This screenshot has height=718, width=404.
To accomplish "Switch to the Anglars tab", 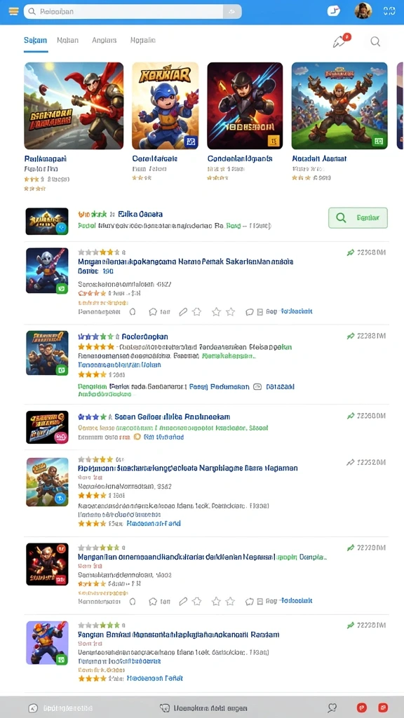I will click(105, 40).
